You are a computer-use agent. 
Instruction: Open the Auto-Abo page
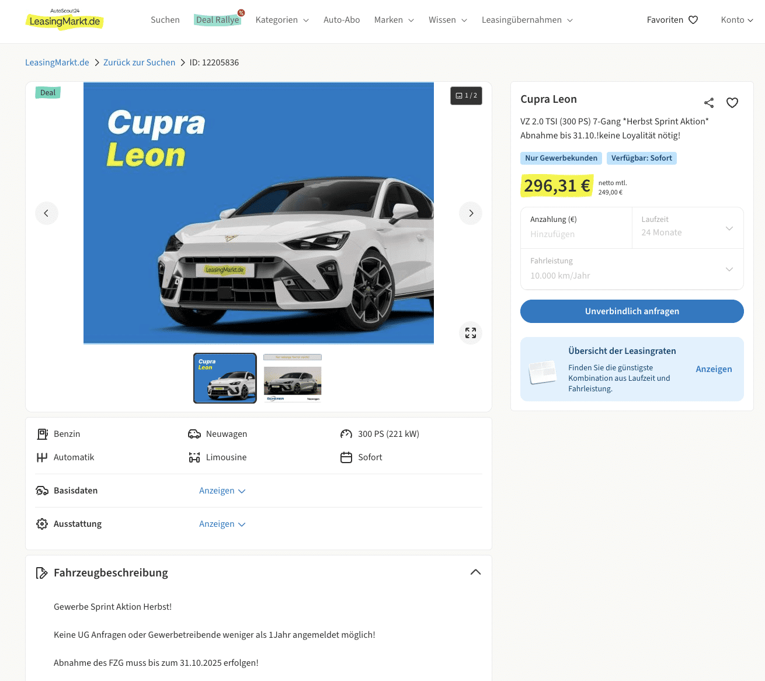[x=342, y=20]
